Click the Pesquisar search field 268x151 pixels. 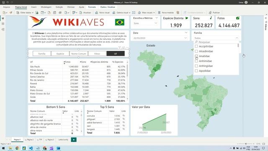[216, 42]
